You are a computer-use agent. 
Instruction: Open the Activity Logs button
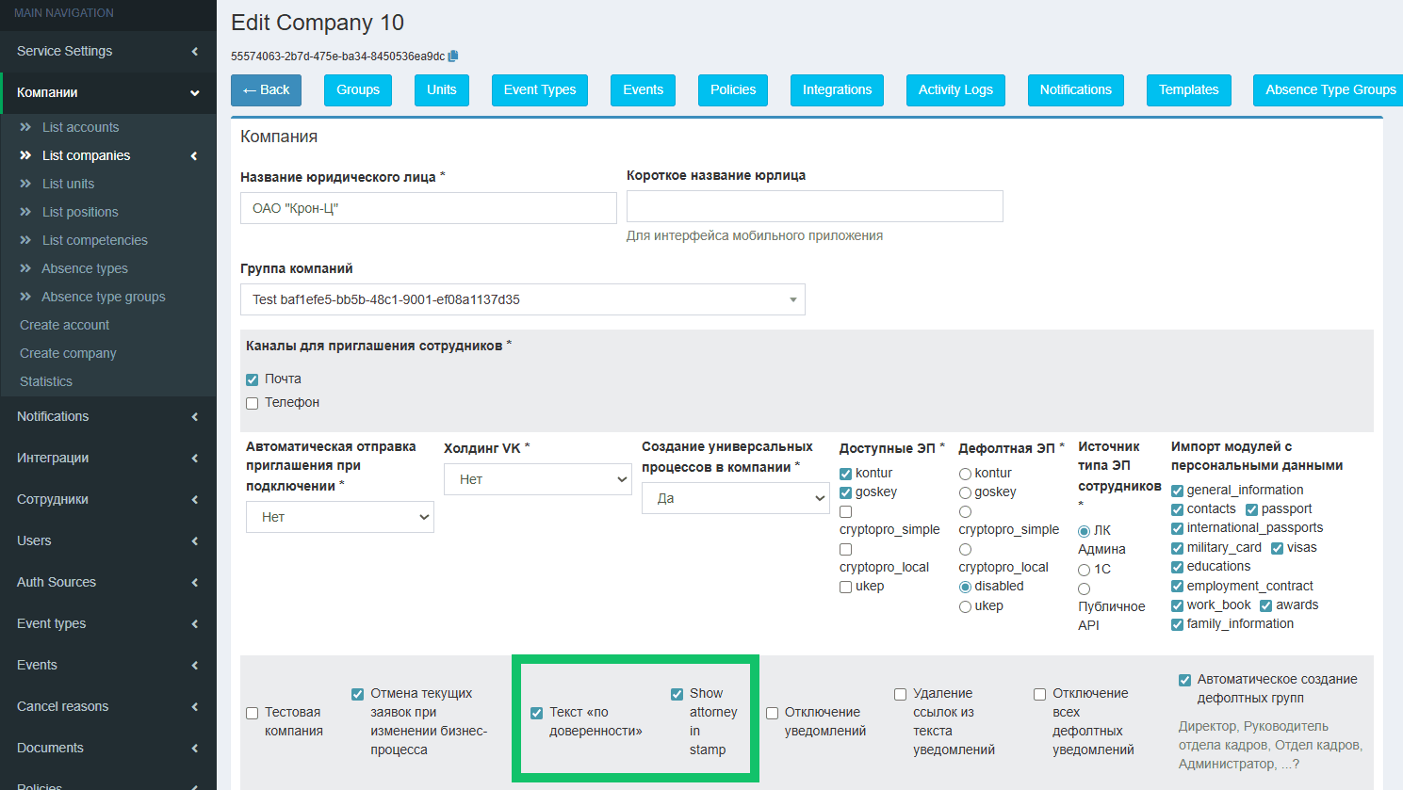point(954,90)
